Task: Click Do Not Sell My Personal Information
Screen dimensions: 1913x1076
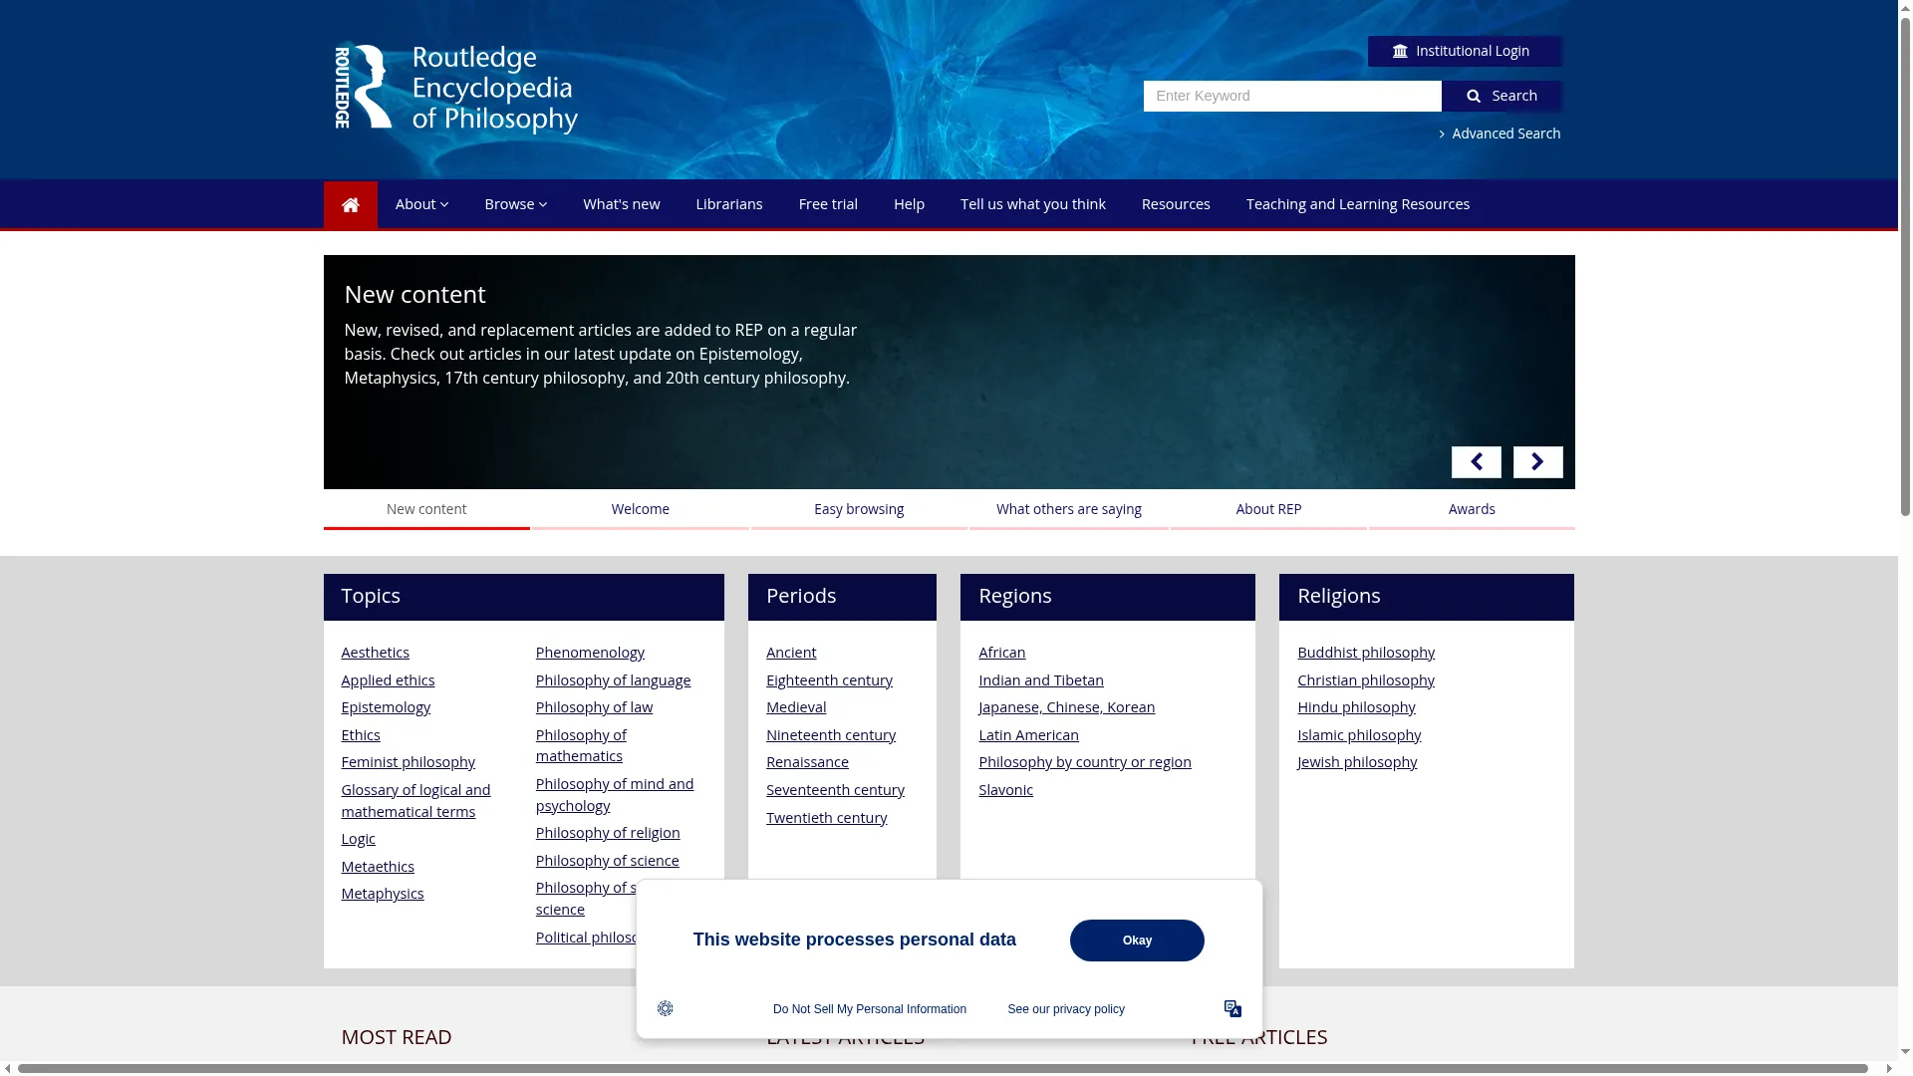Action: point(870,1009)
